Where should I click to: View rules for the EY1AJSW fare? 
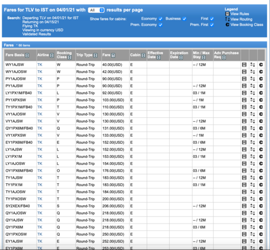[244, 241]
